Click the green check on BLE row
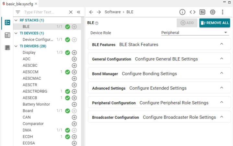The image size is (233, 146). click(68, 27)
